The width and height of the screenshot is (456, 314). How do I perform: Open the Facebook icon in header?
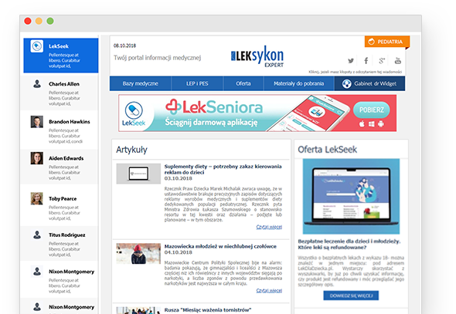(366, 61)
